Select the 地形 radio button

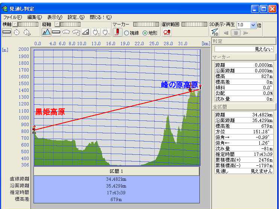[145, 33]
